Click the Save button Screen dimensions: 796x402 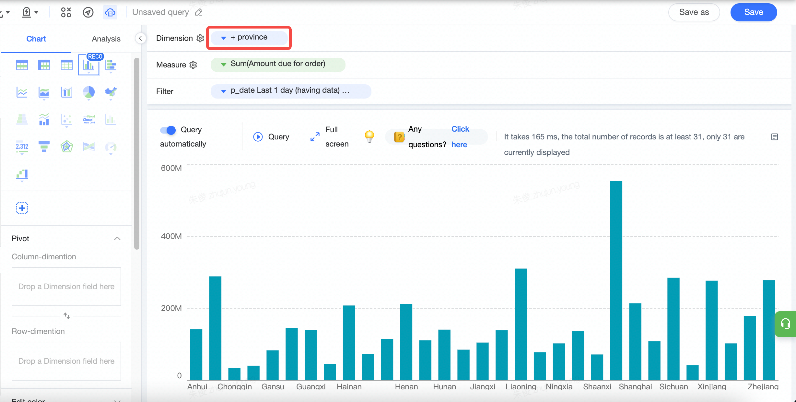[x=754, y=12]
